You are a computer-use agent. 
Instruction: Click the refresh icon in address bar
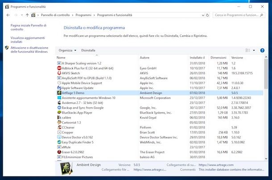(x=207, y=15)
